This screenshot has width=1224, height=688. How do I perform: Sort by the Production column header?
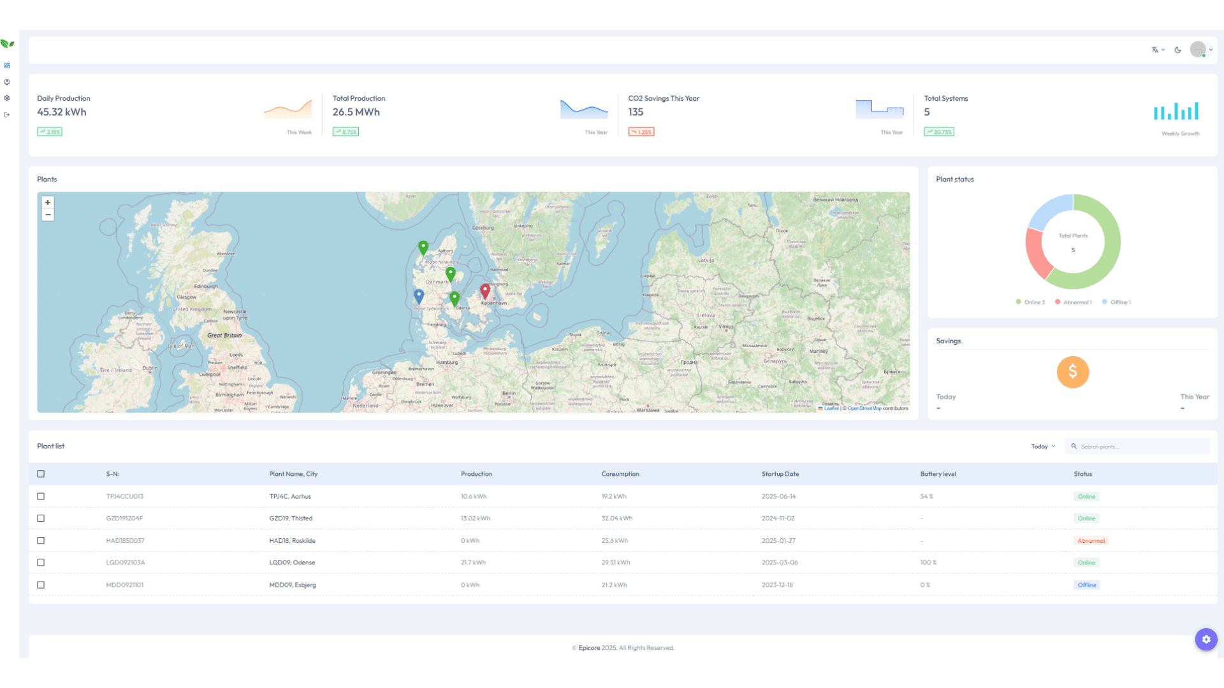click(476, 474)
